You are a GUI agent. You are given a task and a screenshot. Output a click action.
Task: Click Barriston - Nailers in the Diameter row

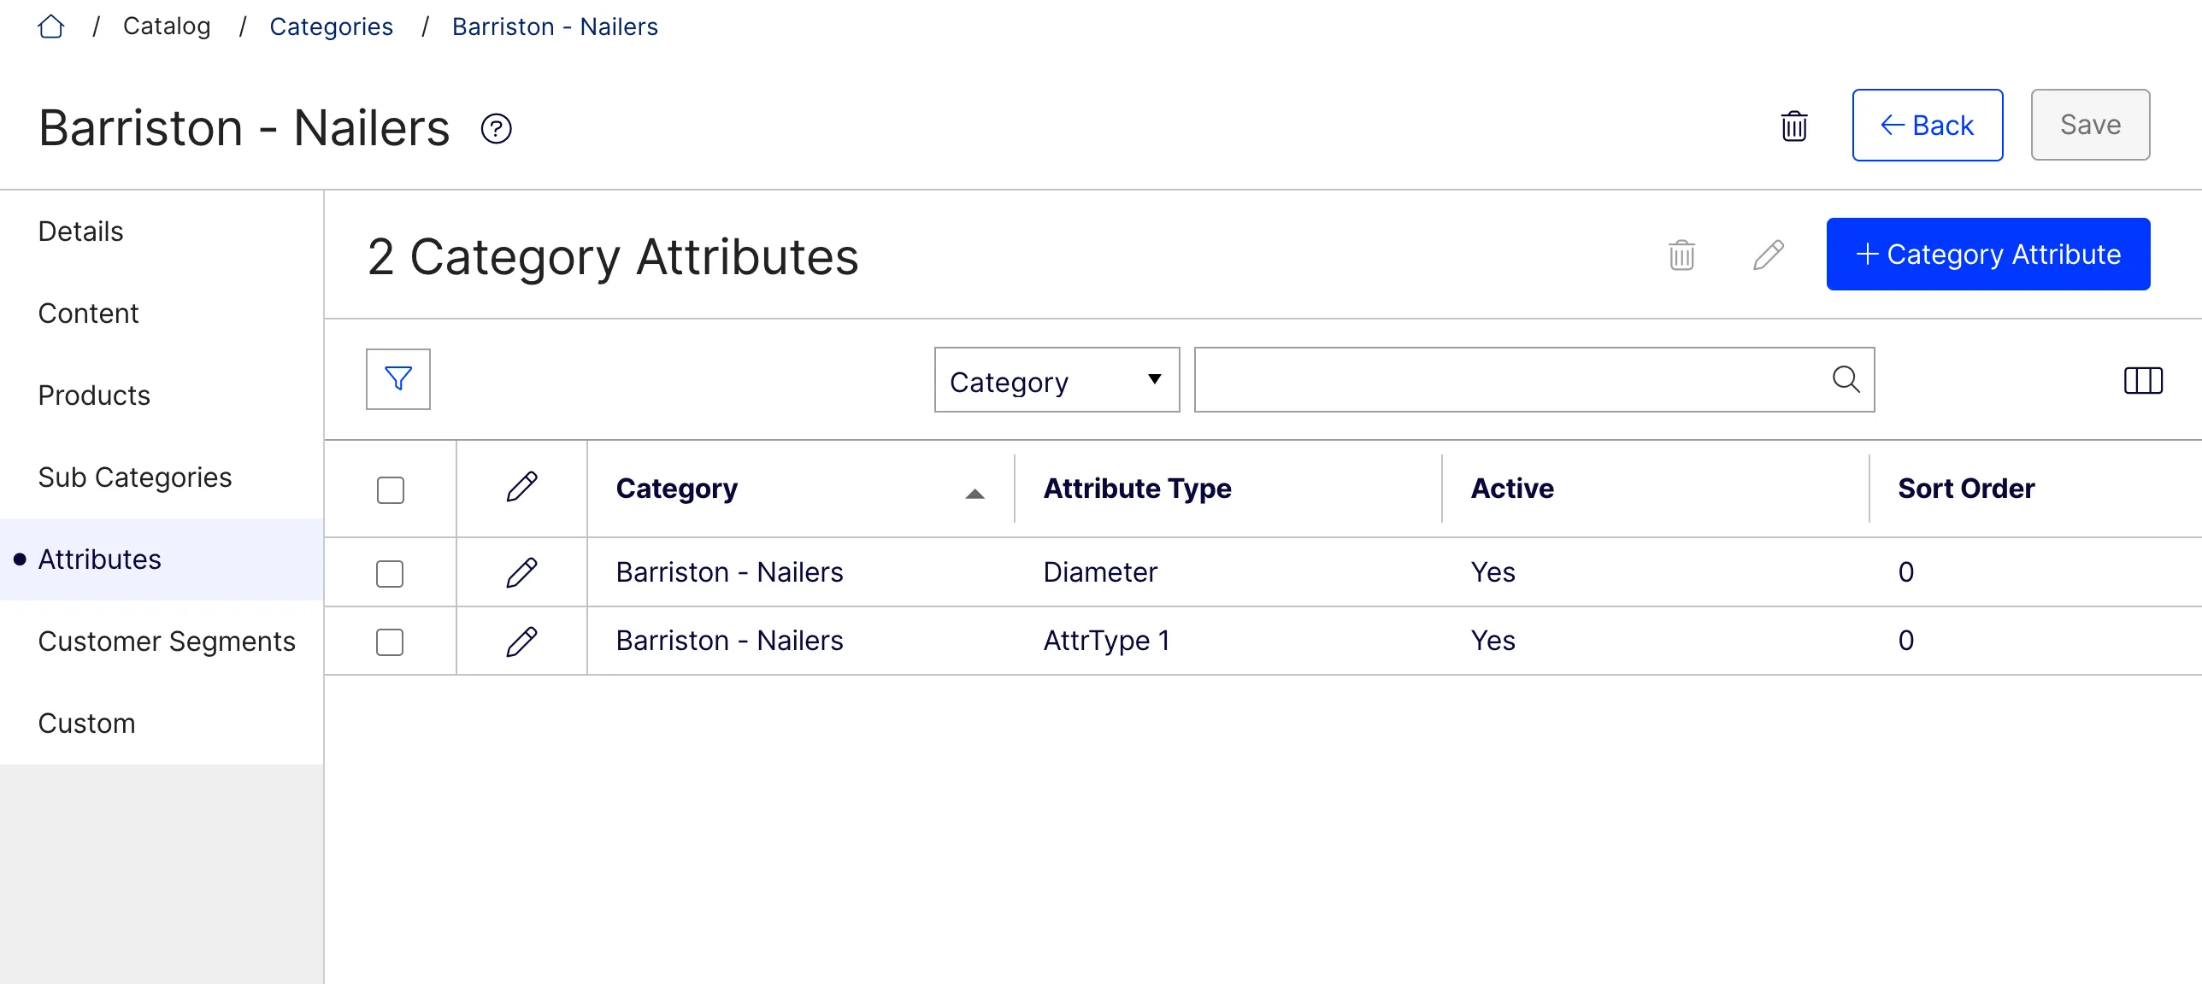pyautogui.click(x=729, y=572)
